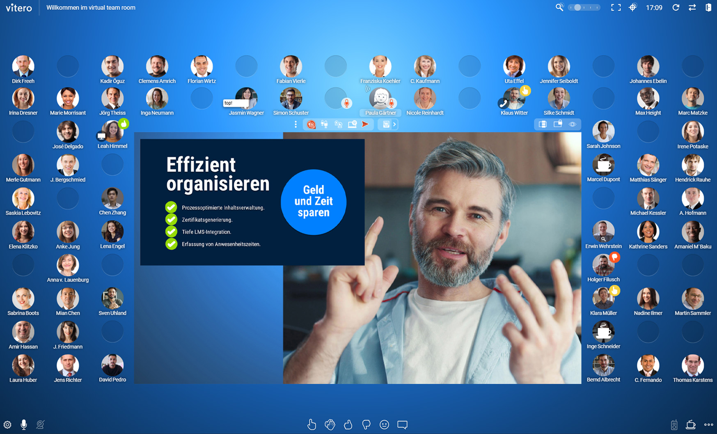Click the thumbs up reaction icon

tap(348, 425)
